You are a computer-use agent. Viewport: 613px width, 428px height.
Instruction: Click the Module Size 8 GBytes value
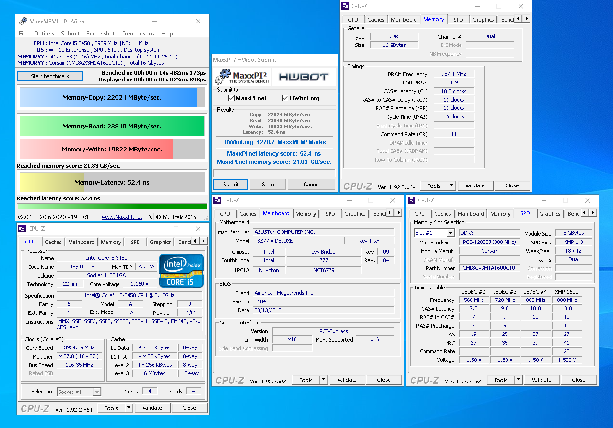(x=573, y=233)
